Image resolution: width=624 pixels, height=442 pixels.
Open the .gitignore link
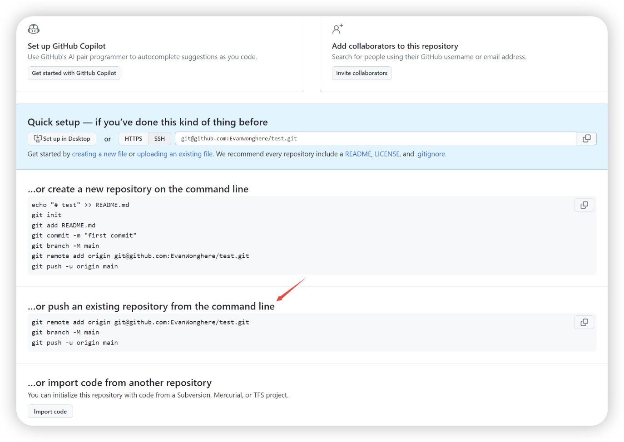pos(431,154)
